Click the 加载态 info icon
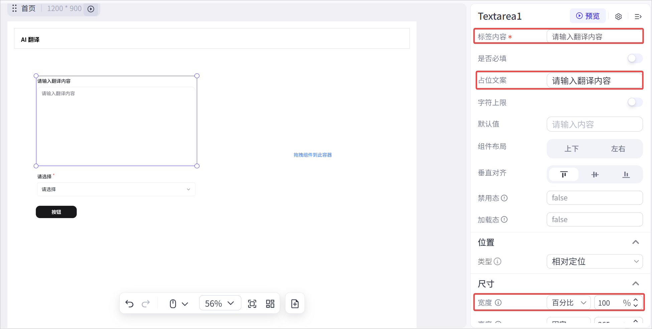652x329 pixels. (x=504, y=219)
